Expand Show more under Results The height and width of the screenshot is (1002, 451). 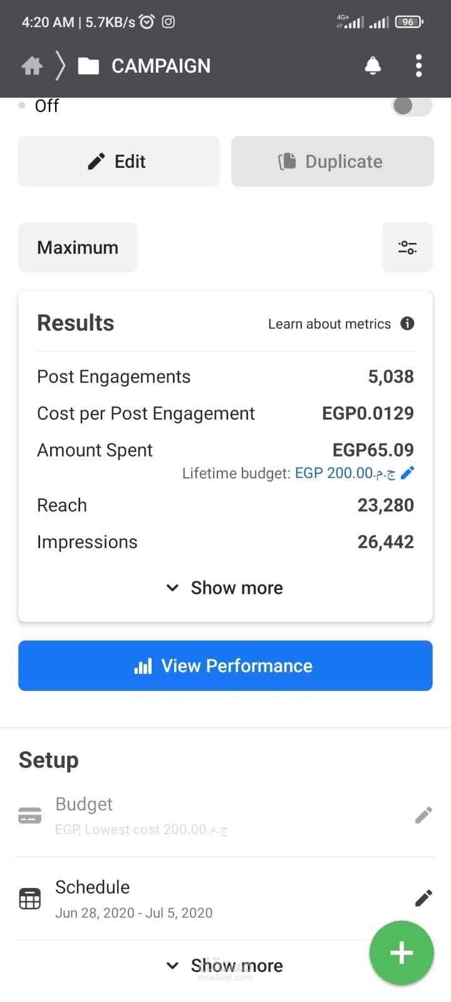(225, 588)
